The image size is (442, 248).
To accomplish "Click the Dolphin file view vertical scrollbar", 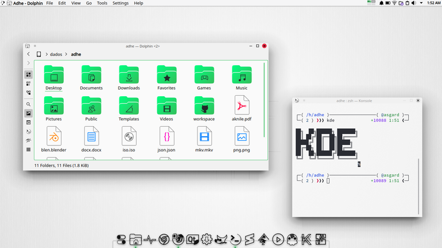I will tap(264, 100).
